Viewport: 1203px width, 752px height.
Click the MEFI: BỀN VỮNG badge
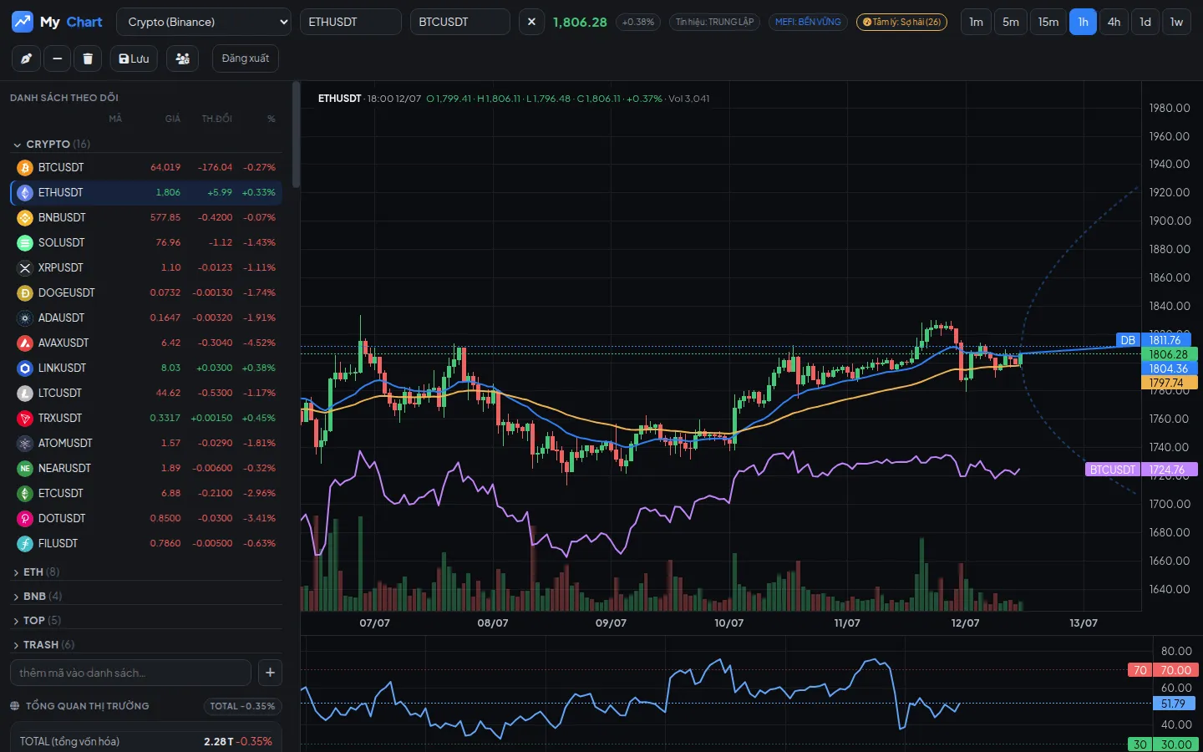[x=808, y=22]
